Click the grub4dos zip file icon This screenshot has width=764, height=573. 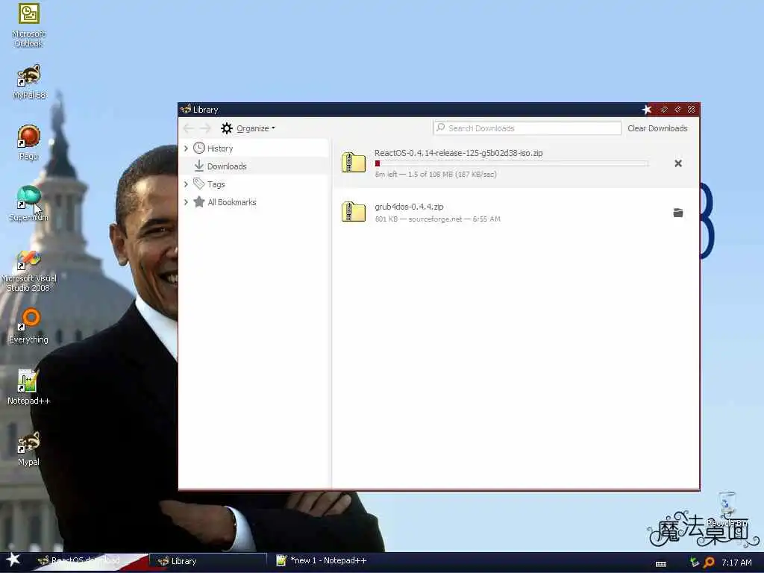click(x=353, y=211)
